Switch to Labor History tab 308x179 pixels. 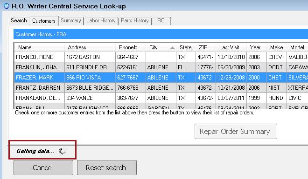[x=101, y=20]
